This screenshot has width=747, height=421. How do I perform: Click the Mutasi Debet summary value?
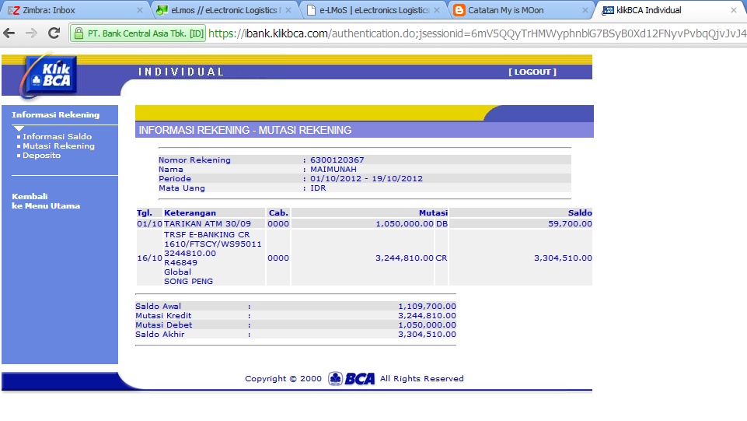pos(427,325)
